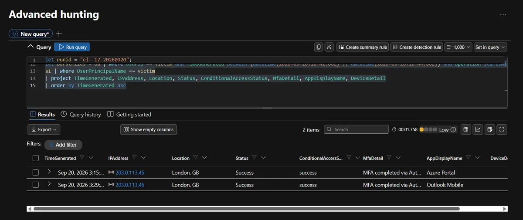Viewport: 523px width, 220px height.
Task: Open the customize columns icon
Action: coord(490,129)
